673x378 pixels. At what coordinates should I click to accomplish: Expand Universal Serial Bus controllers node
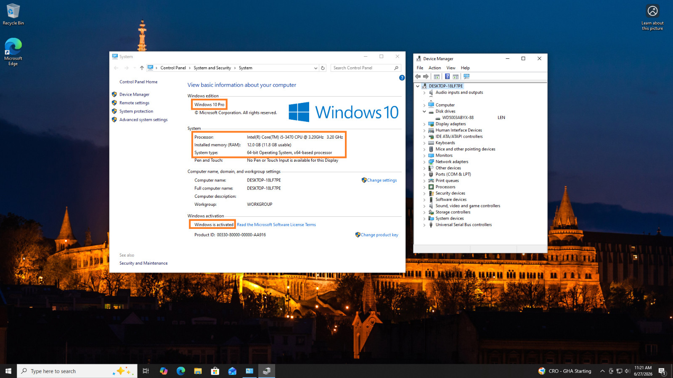click(424, 225)
